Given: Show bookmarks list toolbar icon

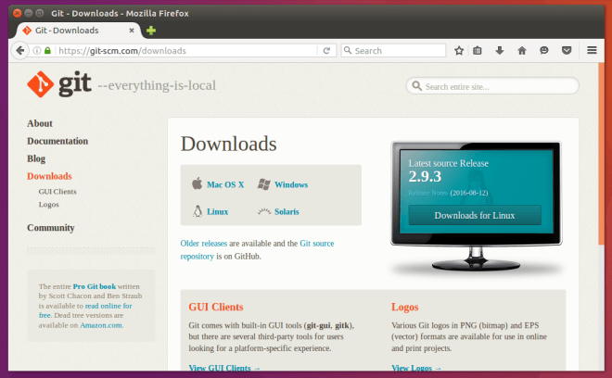Looking at the screenshot, I should pos(479,51).
